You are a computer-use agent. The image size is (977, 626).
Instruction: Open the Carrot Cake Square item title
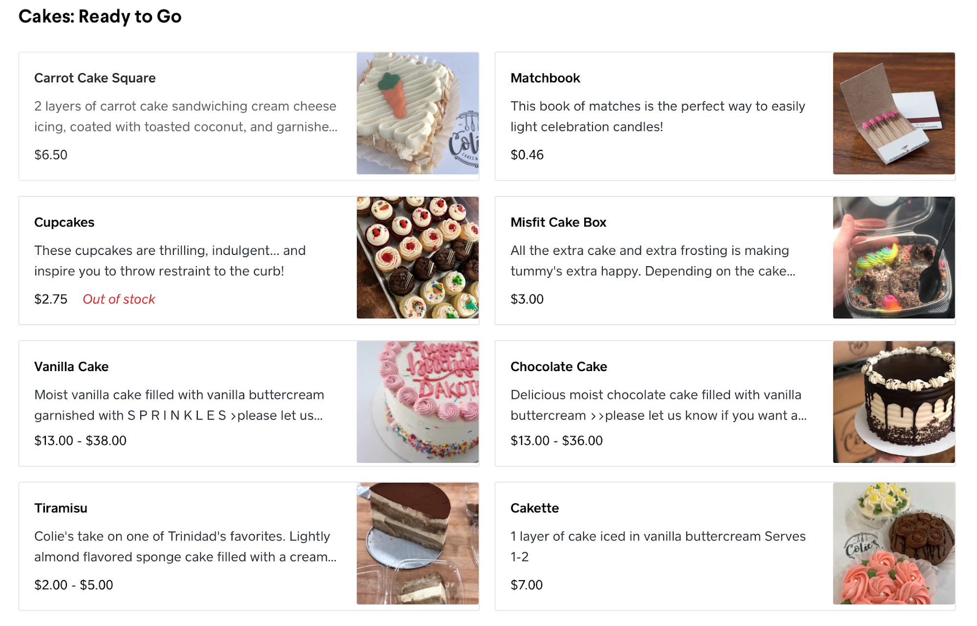point(95,78)
